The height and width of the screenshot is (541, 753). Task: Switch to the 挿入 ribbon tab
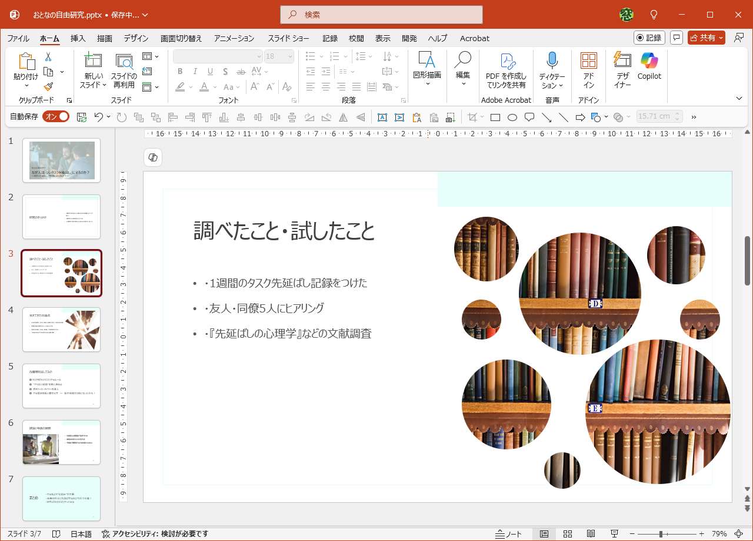[76, 38]
